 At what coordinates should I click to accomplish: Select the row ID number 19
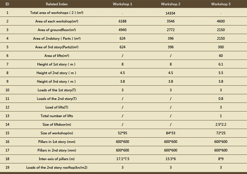pyautogui.click(x=7, y=167)
